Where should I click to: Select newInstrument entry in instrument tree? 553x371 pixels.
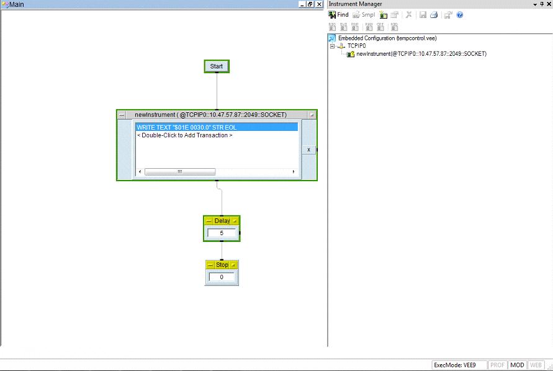tap(421, 54)
